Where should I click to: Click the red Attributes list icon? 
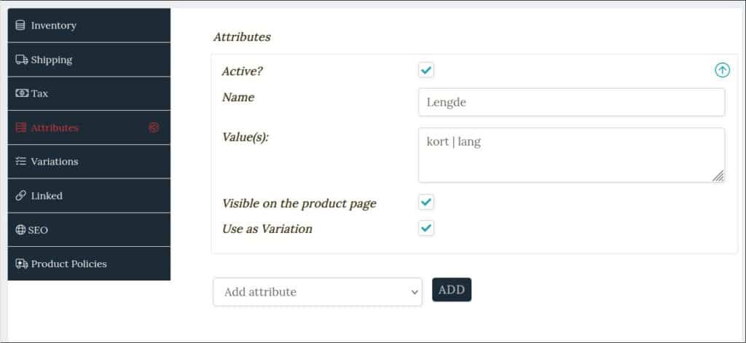coord(20,127)
